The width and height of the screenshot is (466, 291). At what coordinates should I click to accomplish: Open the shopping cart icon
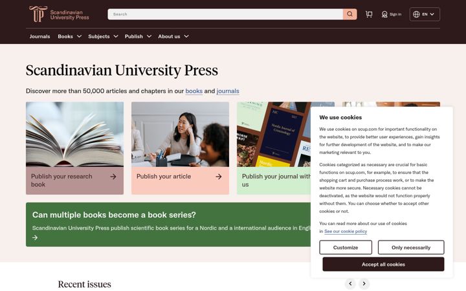369,14
